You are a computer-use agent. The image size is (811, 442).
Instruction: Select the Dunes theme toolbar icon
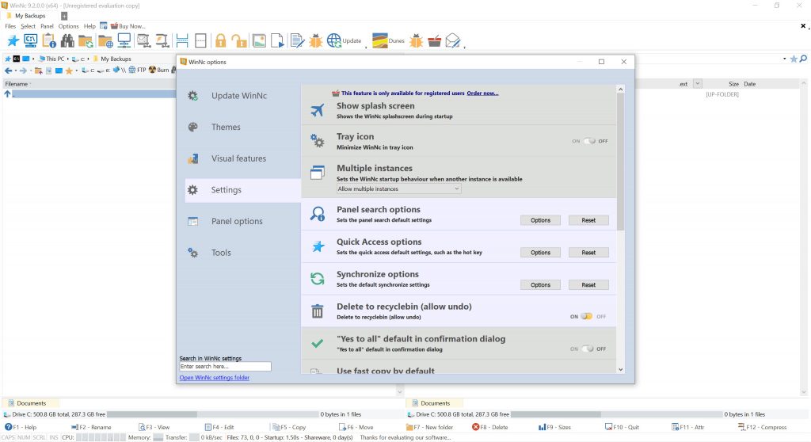click(x=388, y=41)
